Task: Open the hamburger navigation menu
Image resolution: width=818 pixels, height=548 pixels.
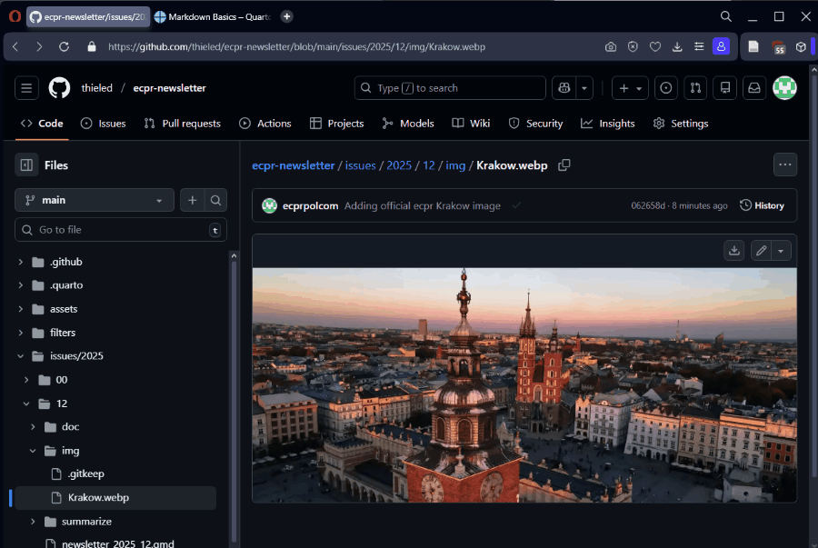Action: coord(26,88)
